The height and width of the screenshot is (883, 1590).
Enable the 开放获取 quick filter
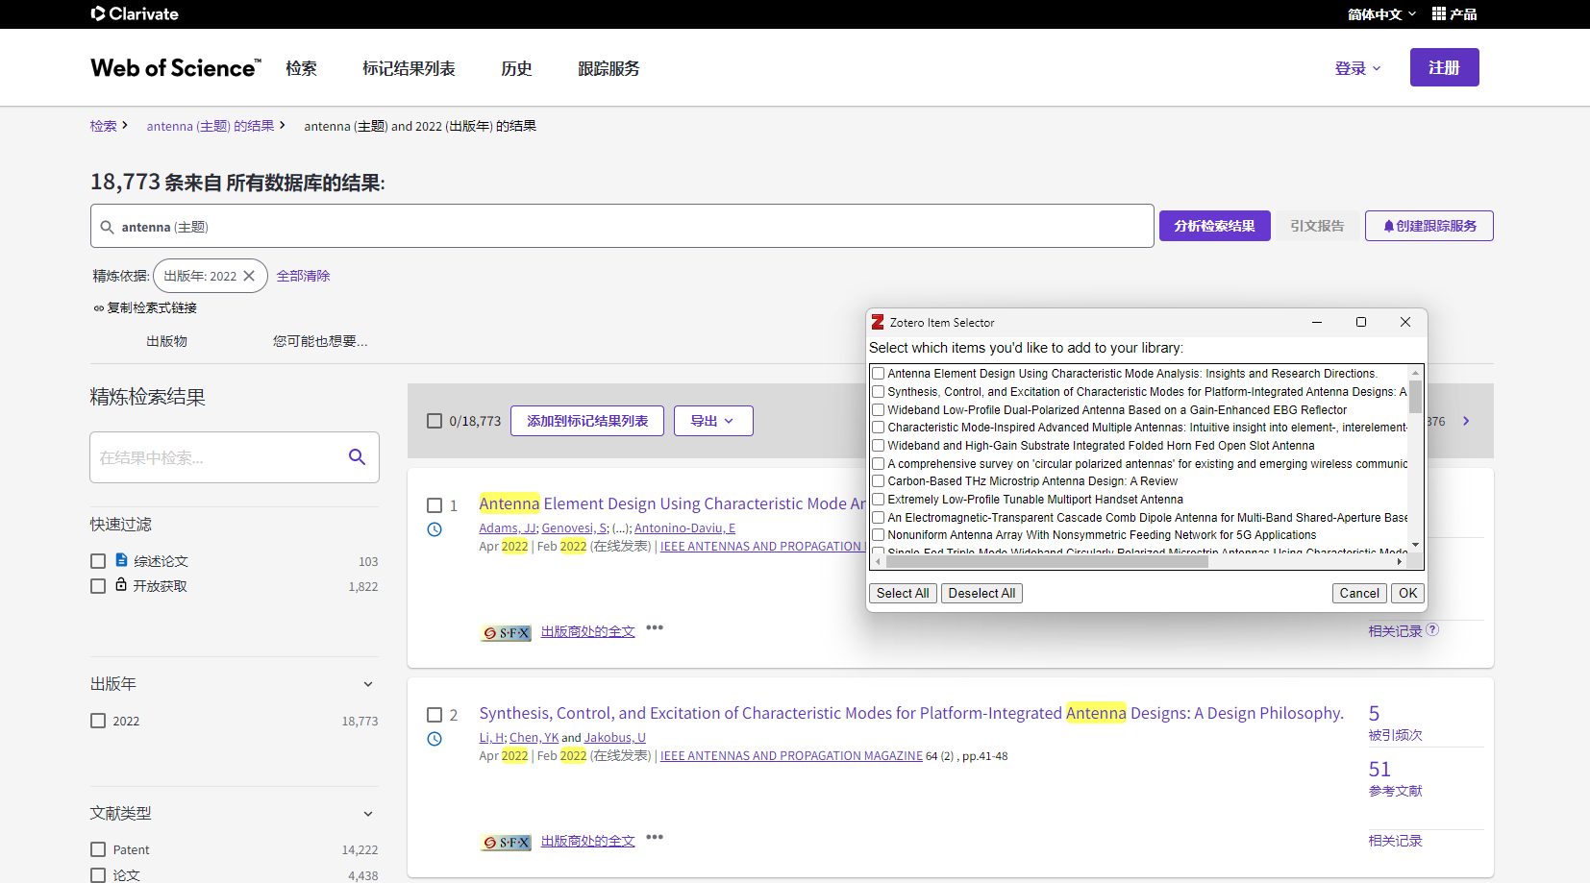pyautogui.click(x=98, y=586)
